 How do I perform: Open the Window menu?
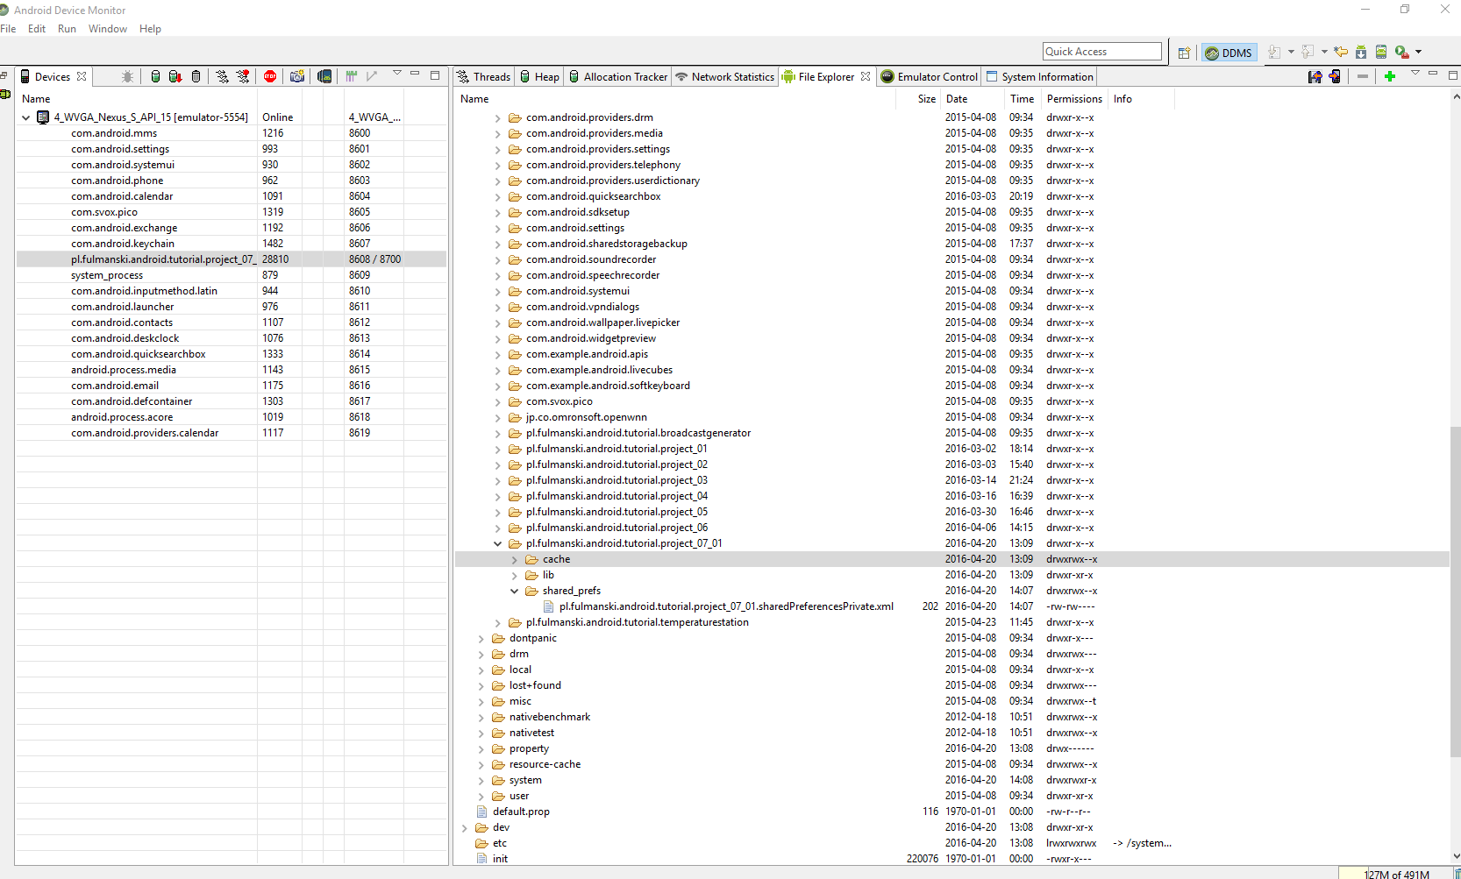click(x=108, y=29)
